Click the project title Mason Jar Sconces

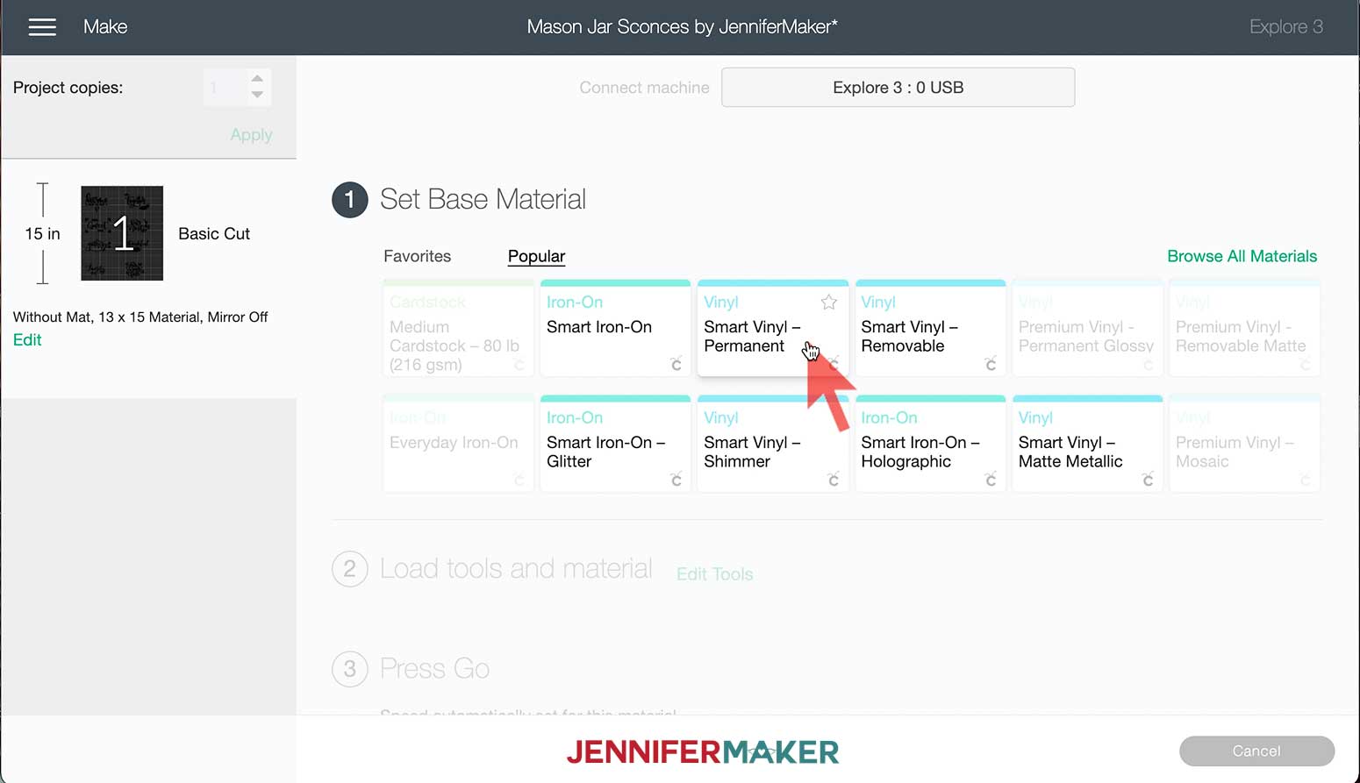[x=682, y=27]
